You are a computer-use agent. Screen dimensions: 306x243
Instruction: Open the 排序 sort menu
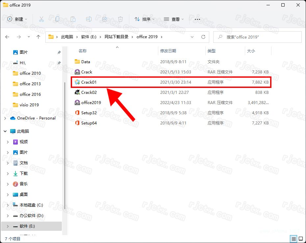point(145,19)
